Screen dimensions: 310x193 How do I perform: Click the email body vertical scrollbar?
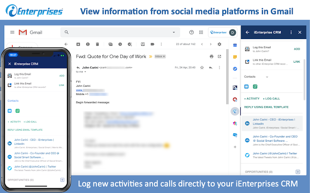(x=227, y=77)
